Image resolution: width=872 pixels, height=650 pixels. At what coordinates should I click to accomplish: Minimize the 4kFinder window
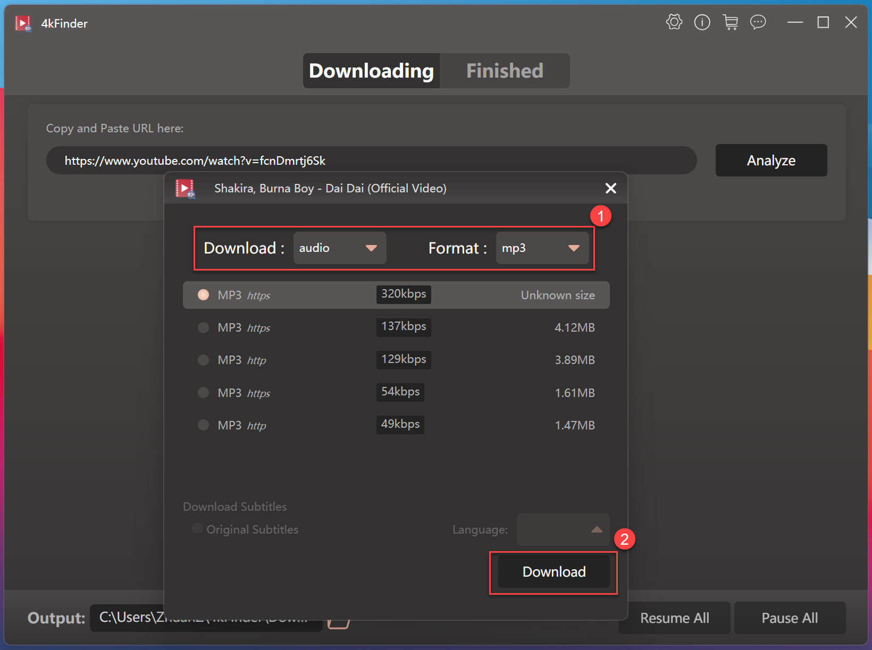tap(795, 22)
